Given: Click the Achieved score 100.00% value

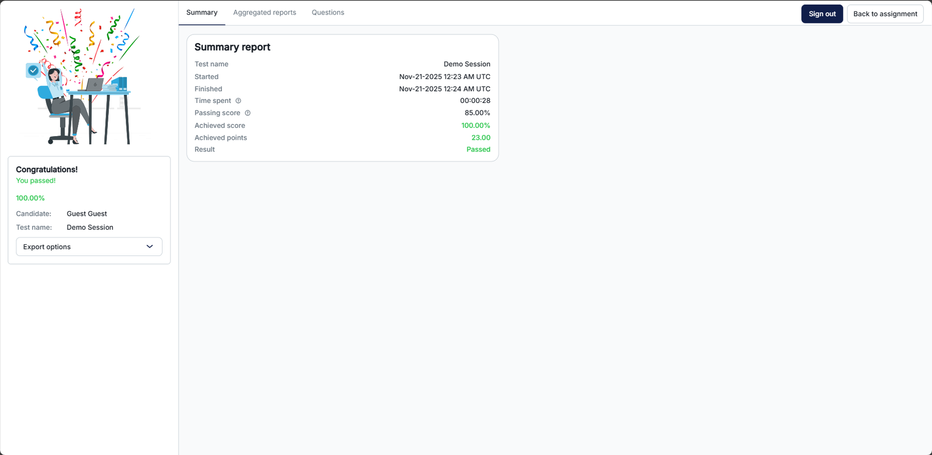Looking at the screenshot, I should coord(476,126).
